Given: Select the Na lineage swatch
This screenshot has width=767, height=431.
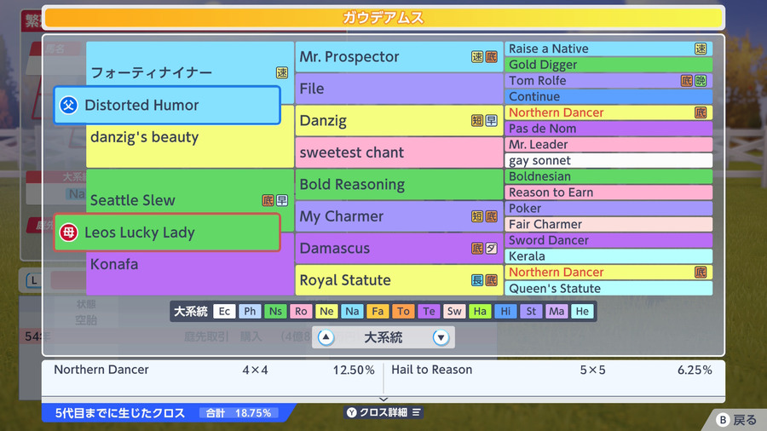Looking at the screenshot, I should coord(352,311).
